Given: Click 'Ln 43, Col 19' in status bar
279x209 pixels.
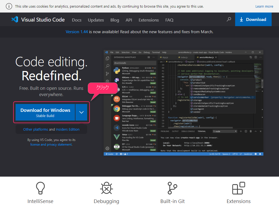Looking at the screenshot, I should point(215,154).
